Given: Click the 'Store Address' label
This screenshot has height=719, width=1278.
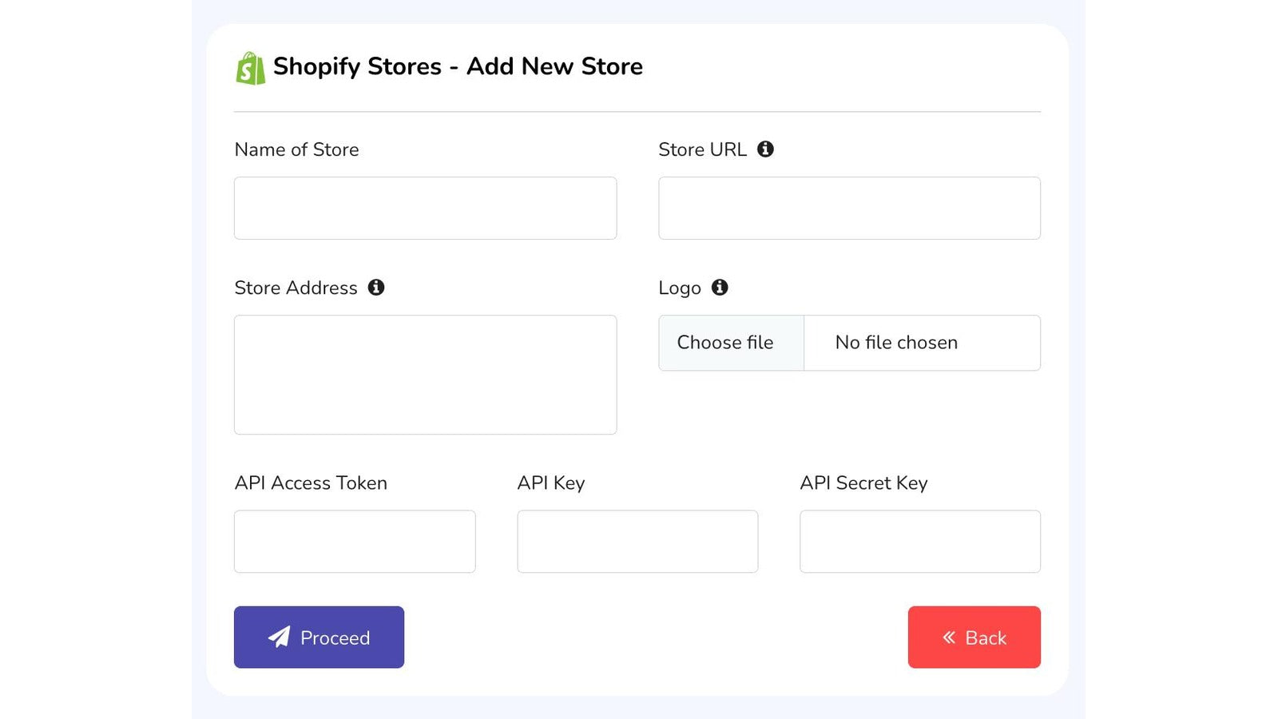Looking at the screenshot, I should tap(296, 288).
